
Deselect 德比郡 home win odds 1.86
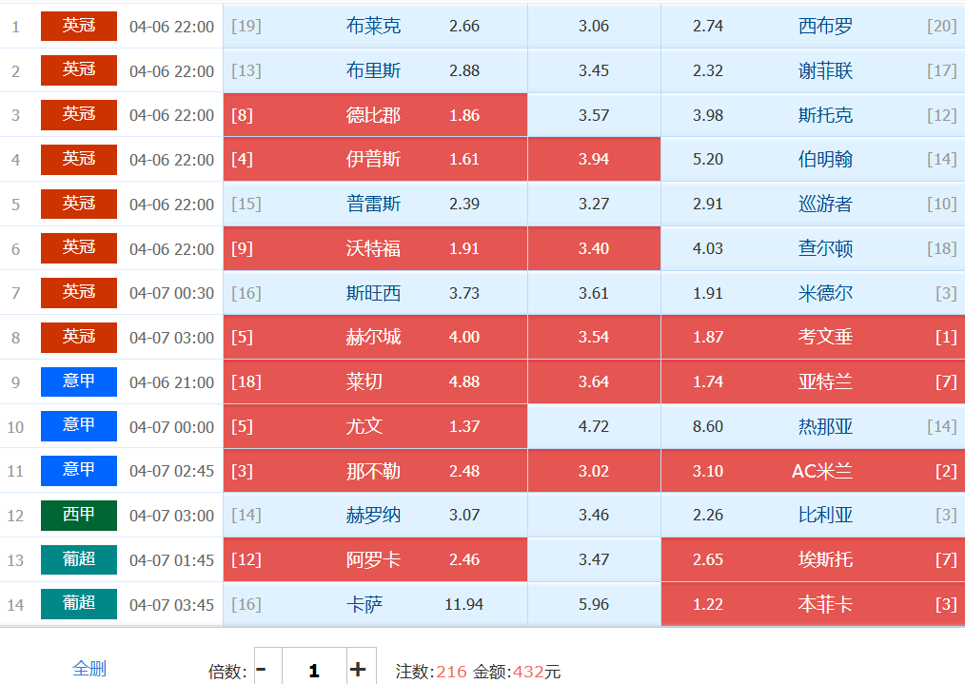(x=375, y=115)
